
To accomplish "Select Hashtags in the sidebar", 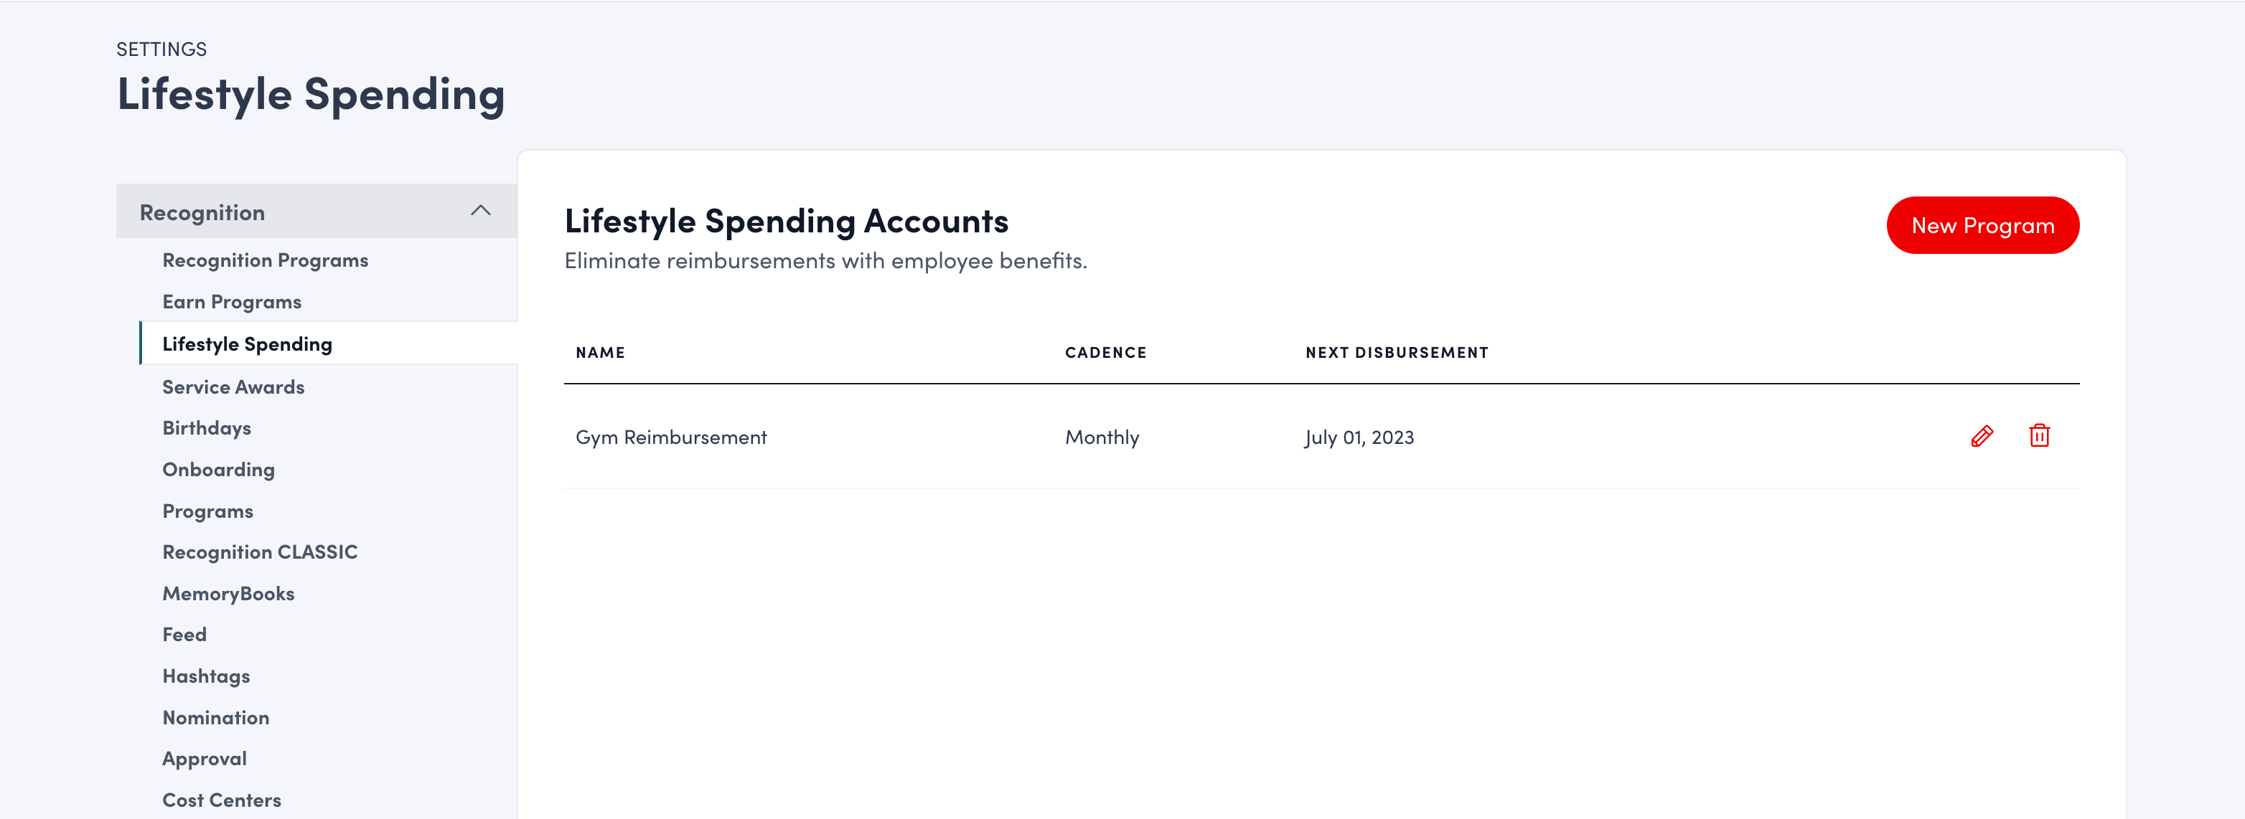I will coord(206,677).
